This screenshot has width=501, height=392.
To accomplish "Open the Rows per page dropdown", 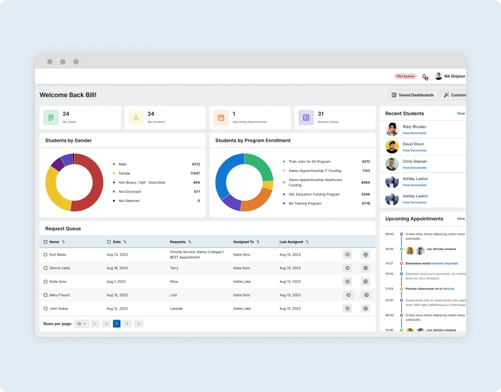I will tap(81, 324).
